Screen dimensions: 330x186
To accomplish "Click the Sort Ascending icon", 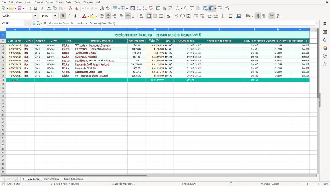I will (x=139, y=9).
